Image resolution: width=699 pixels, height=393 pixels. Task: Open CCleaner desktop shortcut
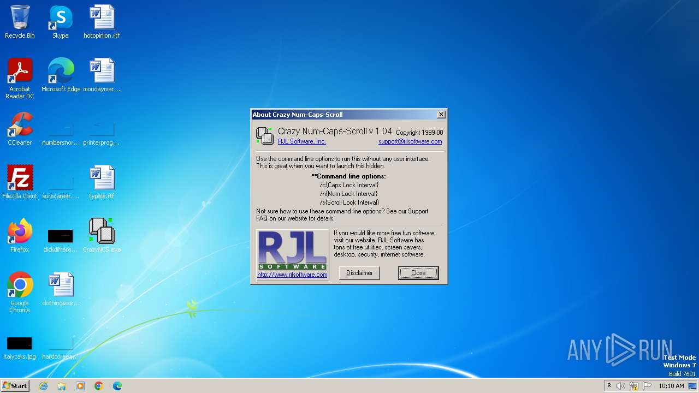coord(20,129)
